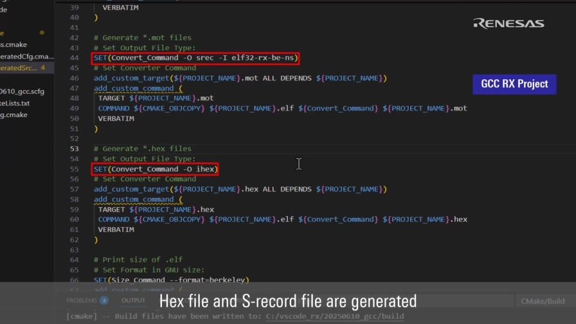The image size is (576, 324).
Task: Click the Renesas logo
Action: tap(508, 23)
